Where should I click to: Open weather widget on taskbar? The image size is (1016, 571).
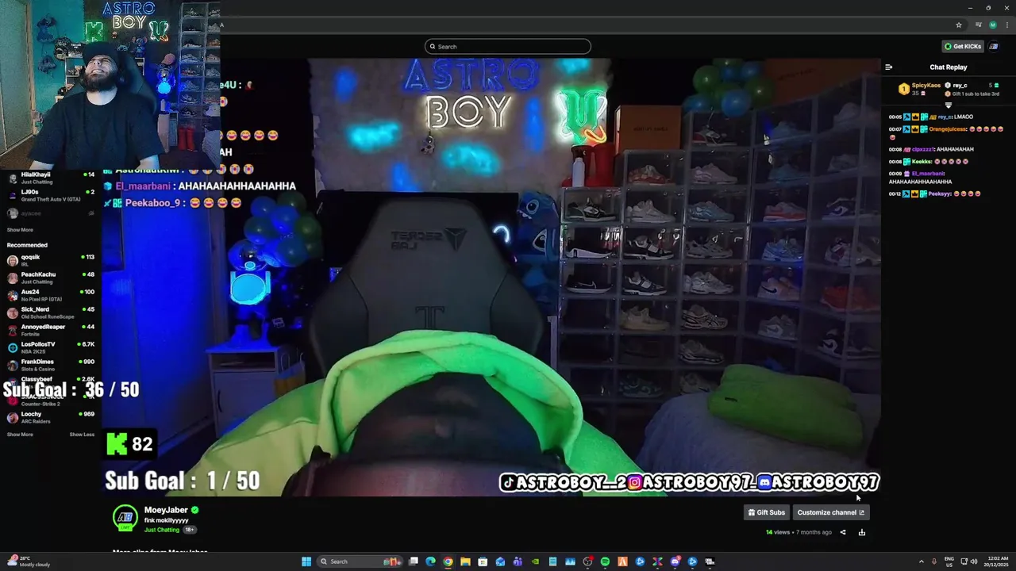pos(28,561)
